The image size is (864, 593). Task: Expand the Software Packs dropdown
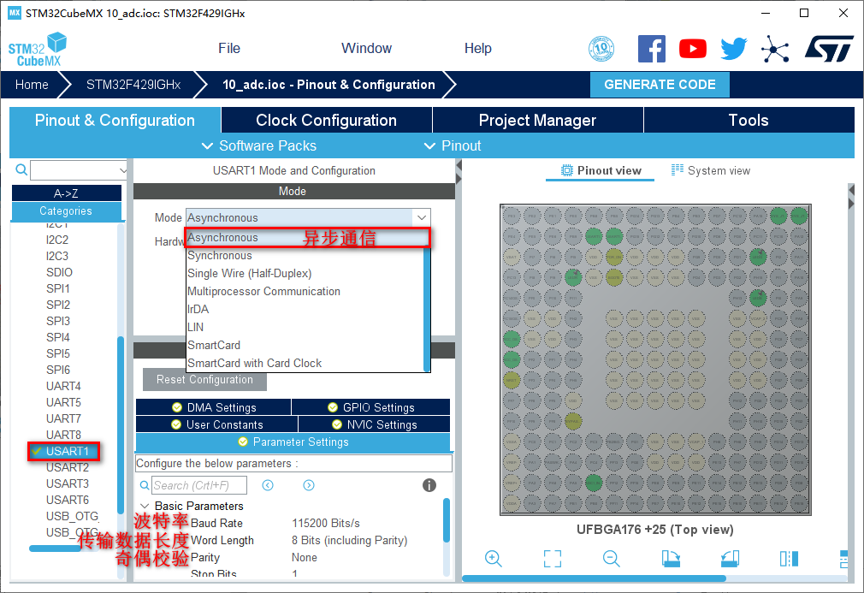tap(258, 145)
